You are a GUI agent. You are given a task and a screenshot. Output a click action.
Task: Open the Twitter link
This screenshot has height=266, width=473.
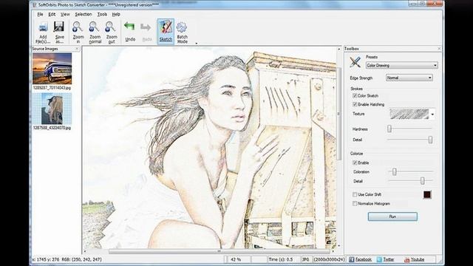(389, 259)
